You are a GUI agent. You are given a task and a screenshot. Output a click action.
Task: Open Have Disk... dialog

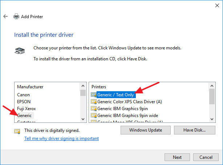click(195, 130)
